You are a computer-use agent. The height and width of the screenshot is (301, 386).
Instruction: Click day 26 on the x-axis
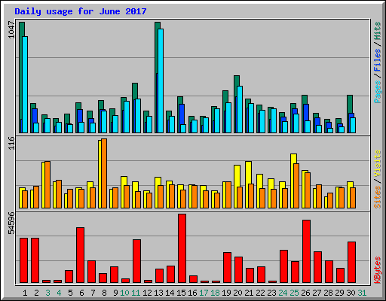(305, 293)
